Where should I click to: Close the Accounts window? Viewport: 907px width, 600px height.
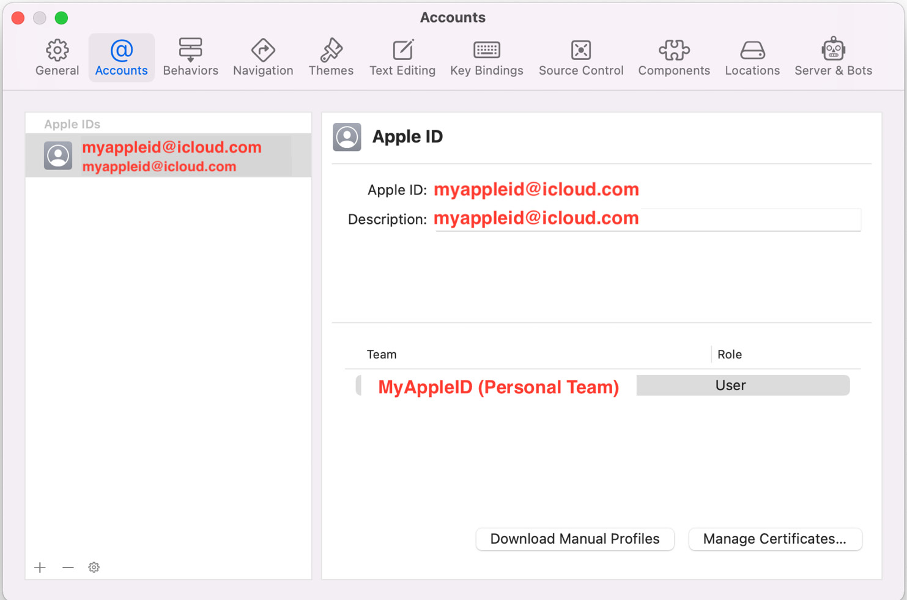click(x=18, y=18)
